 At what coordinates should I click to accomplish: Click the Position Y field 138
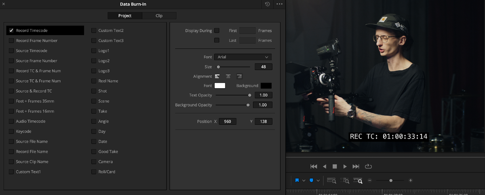pos(264,121)
